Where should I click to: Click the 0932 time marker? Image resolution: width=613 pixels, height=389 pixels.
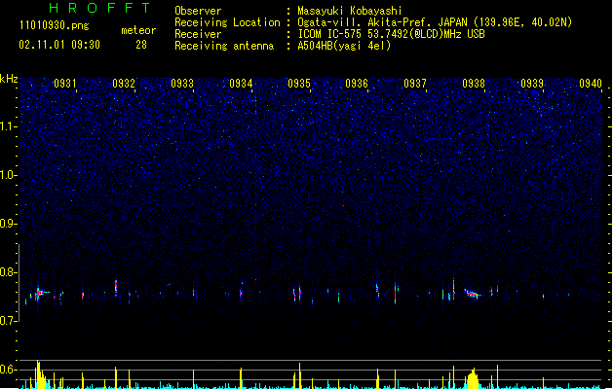pos(124,84)
